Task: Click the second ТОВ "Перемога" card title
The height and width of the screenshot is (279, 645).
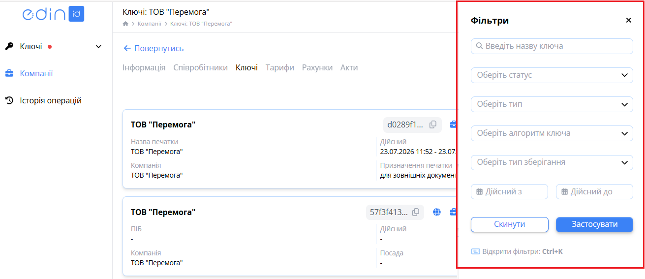Action: point(163,212)
